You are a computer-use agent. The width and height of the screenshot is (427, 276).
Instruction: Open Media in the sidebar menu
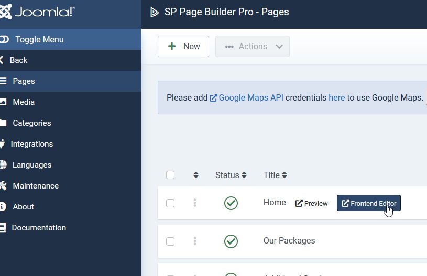click(x=24, y=102)
